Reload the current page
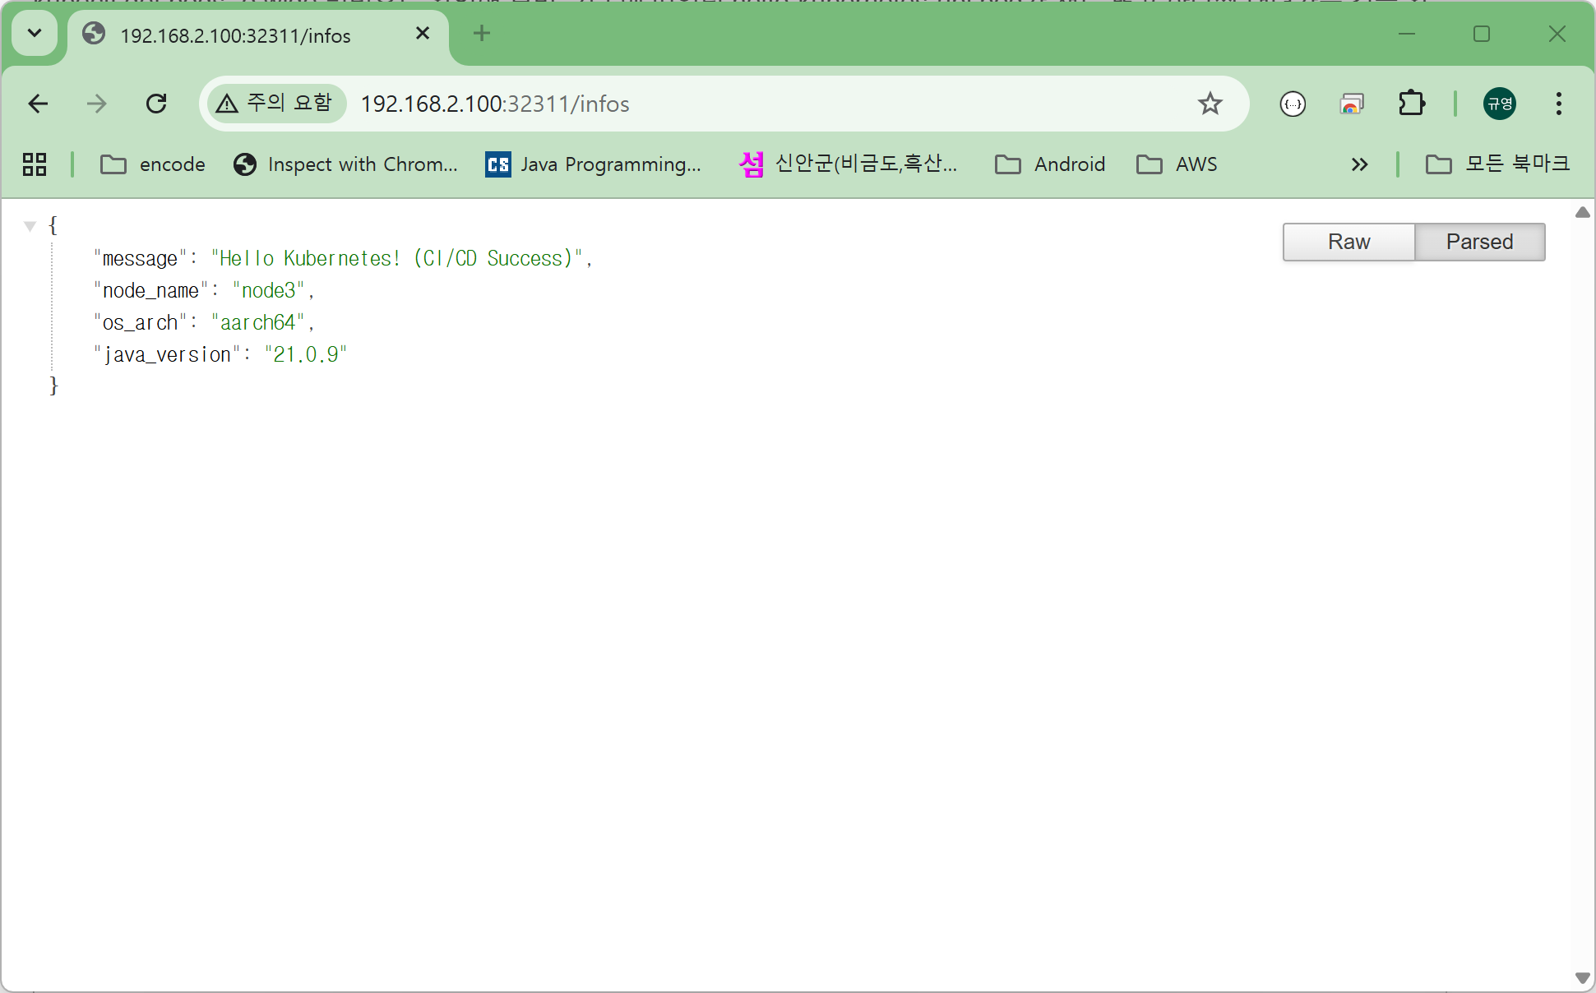Image resolution: width=1596 pixels, height=993 pixels. [x=156, y=104]
